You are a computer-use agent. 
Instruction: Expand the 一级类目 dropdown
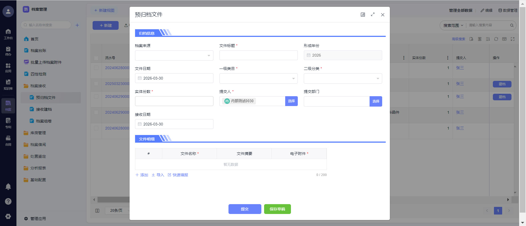(258, 78)
